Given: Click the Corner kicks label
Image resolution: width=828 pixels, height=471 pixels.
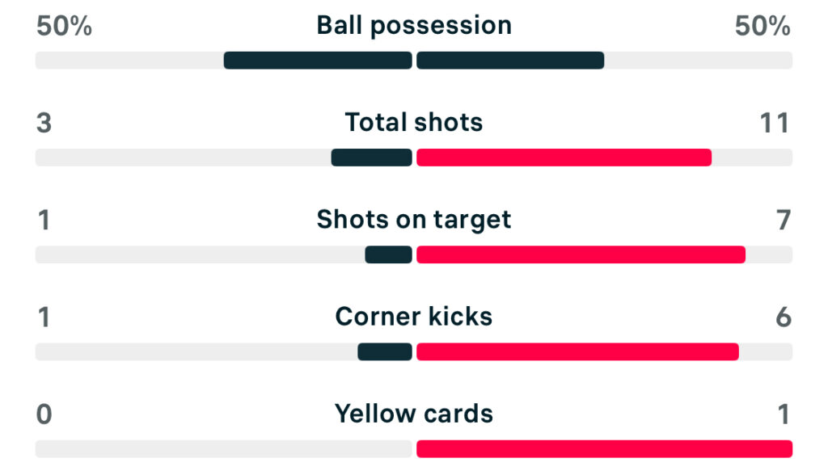Looking at the screenshot, I should [x=414, y=316].
